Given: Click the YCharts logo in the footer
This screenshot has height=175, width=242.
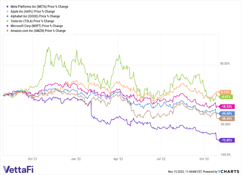Looking at the screenshot, I should [x=229, y=171].
